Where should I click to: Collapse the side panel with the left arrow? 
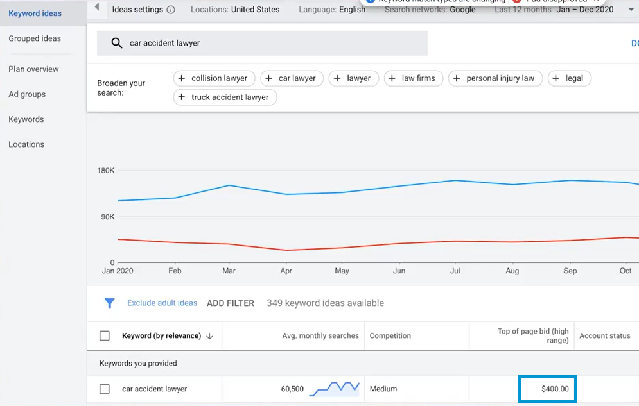point(97,7)
